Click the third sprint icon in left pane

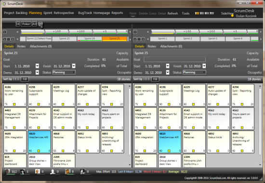coord(13,39)
